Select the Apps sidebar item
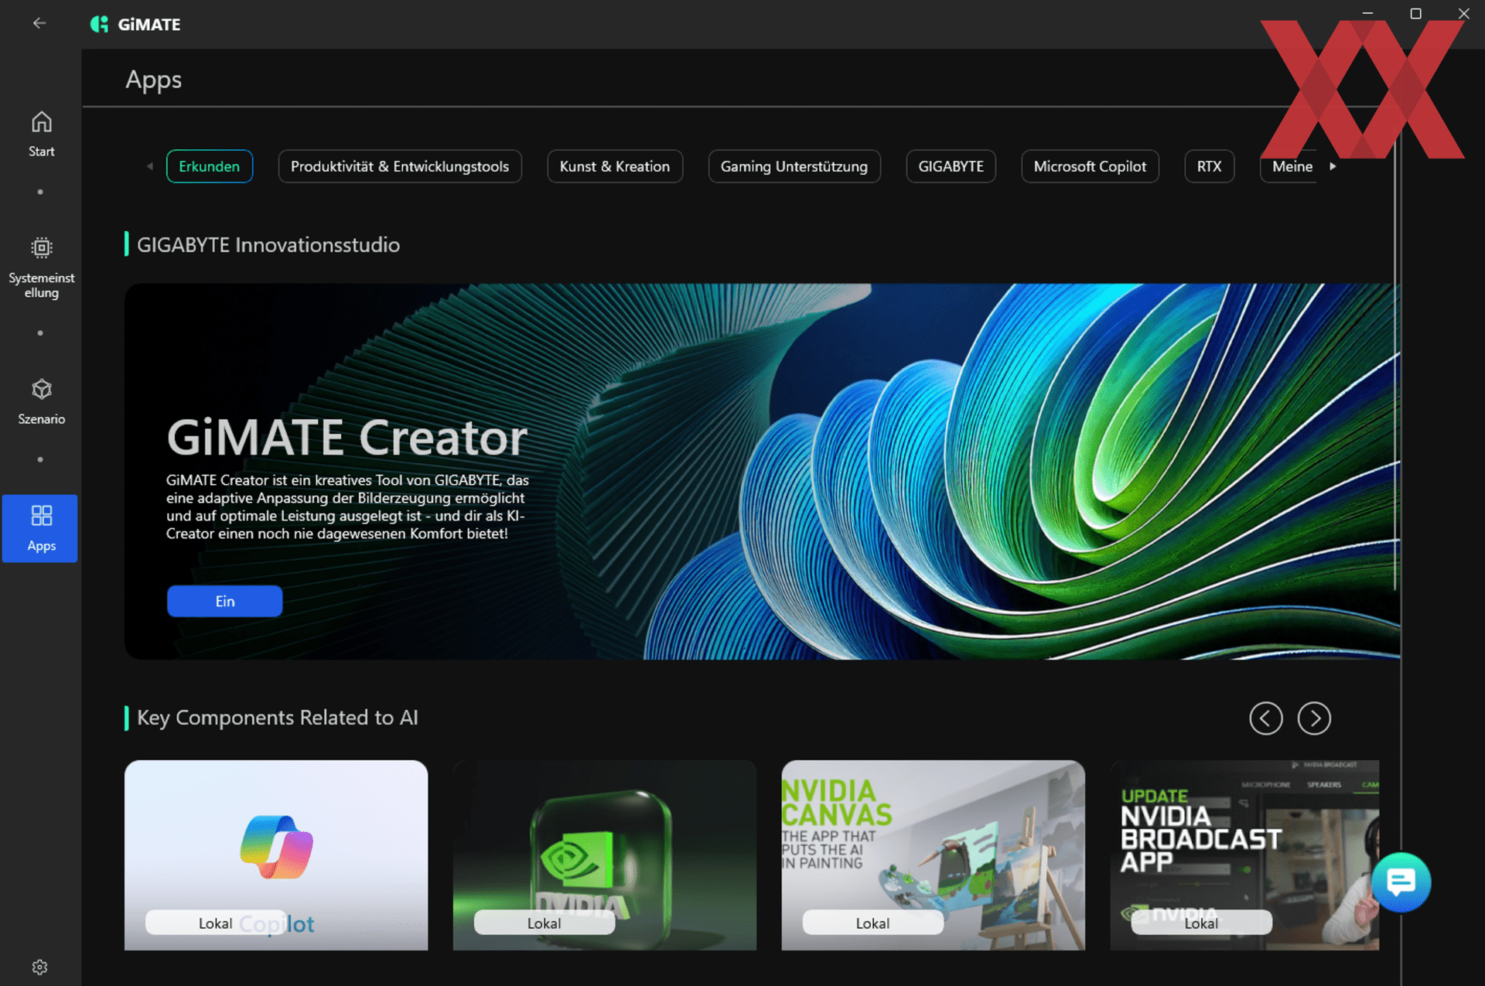1485x986 pixels. (40, 528)
